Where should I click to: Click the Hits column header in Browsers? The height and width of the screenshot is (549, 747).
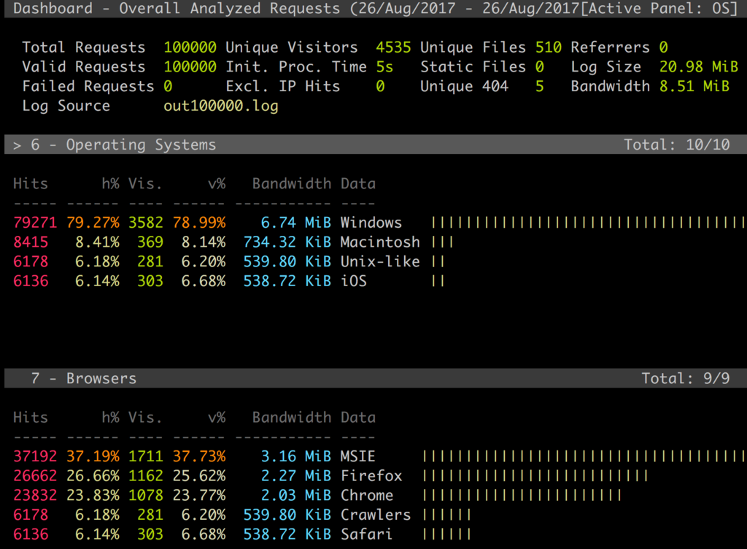pyautogui.click(x=31, y=418)
